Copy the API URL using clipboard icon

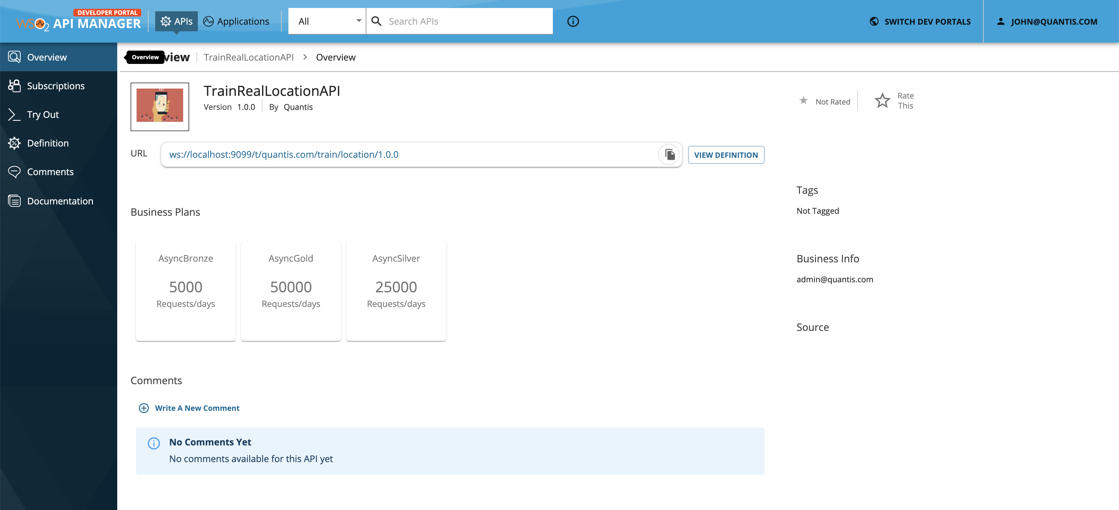[x=669, y=154]
